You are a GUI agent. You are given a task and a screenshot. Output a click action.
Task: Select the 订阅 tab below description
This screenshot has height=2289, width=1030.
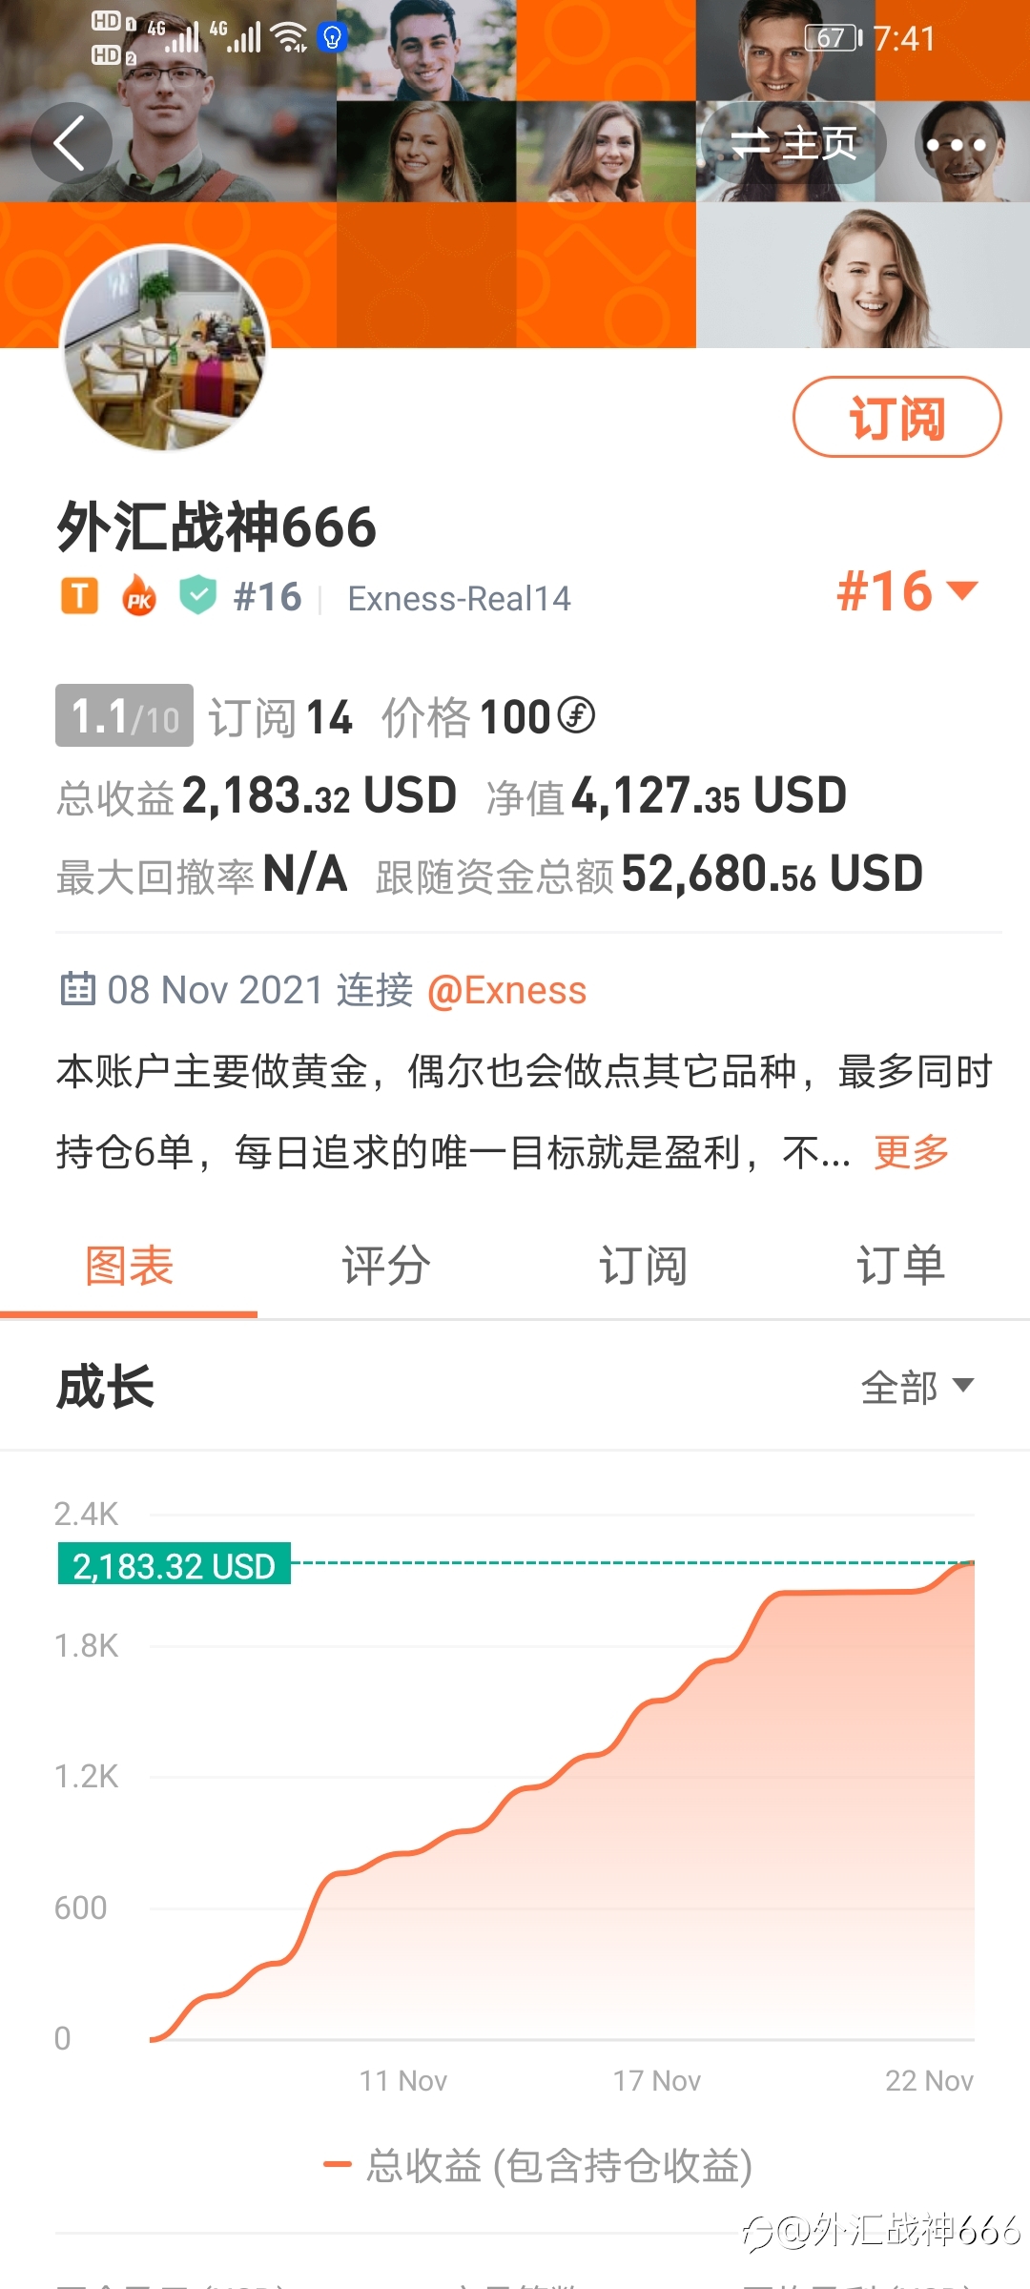click(643, 1267)
